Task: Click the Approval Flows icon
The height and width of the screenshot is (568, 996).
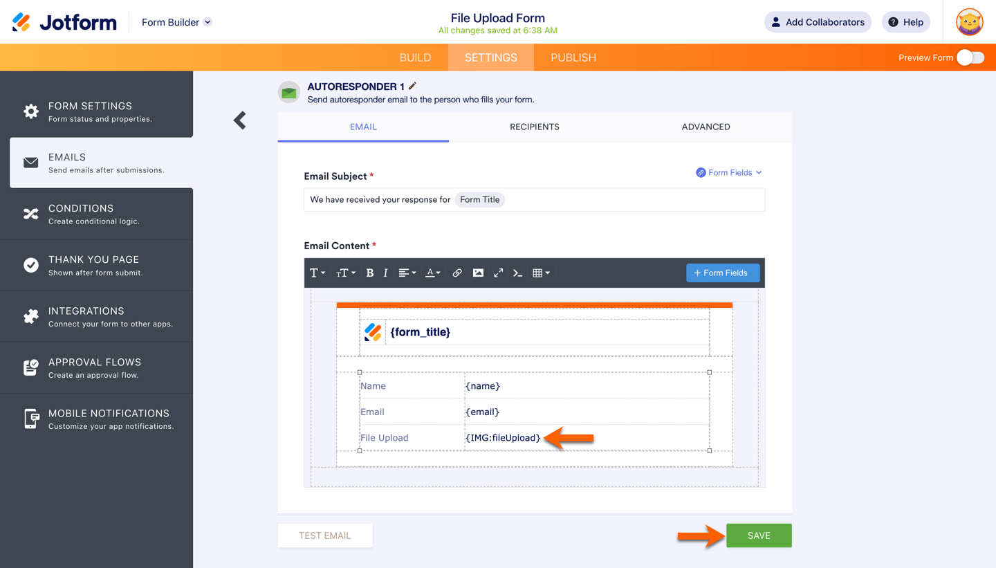Action: click(31, 367)
